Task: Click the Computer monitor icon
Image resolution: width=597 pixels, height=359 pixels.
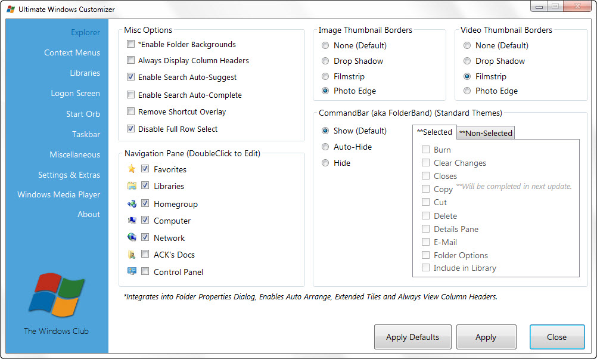Action: pyautogui.click(x=132, y=221)
